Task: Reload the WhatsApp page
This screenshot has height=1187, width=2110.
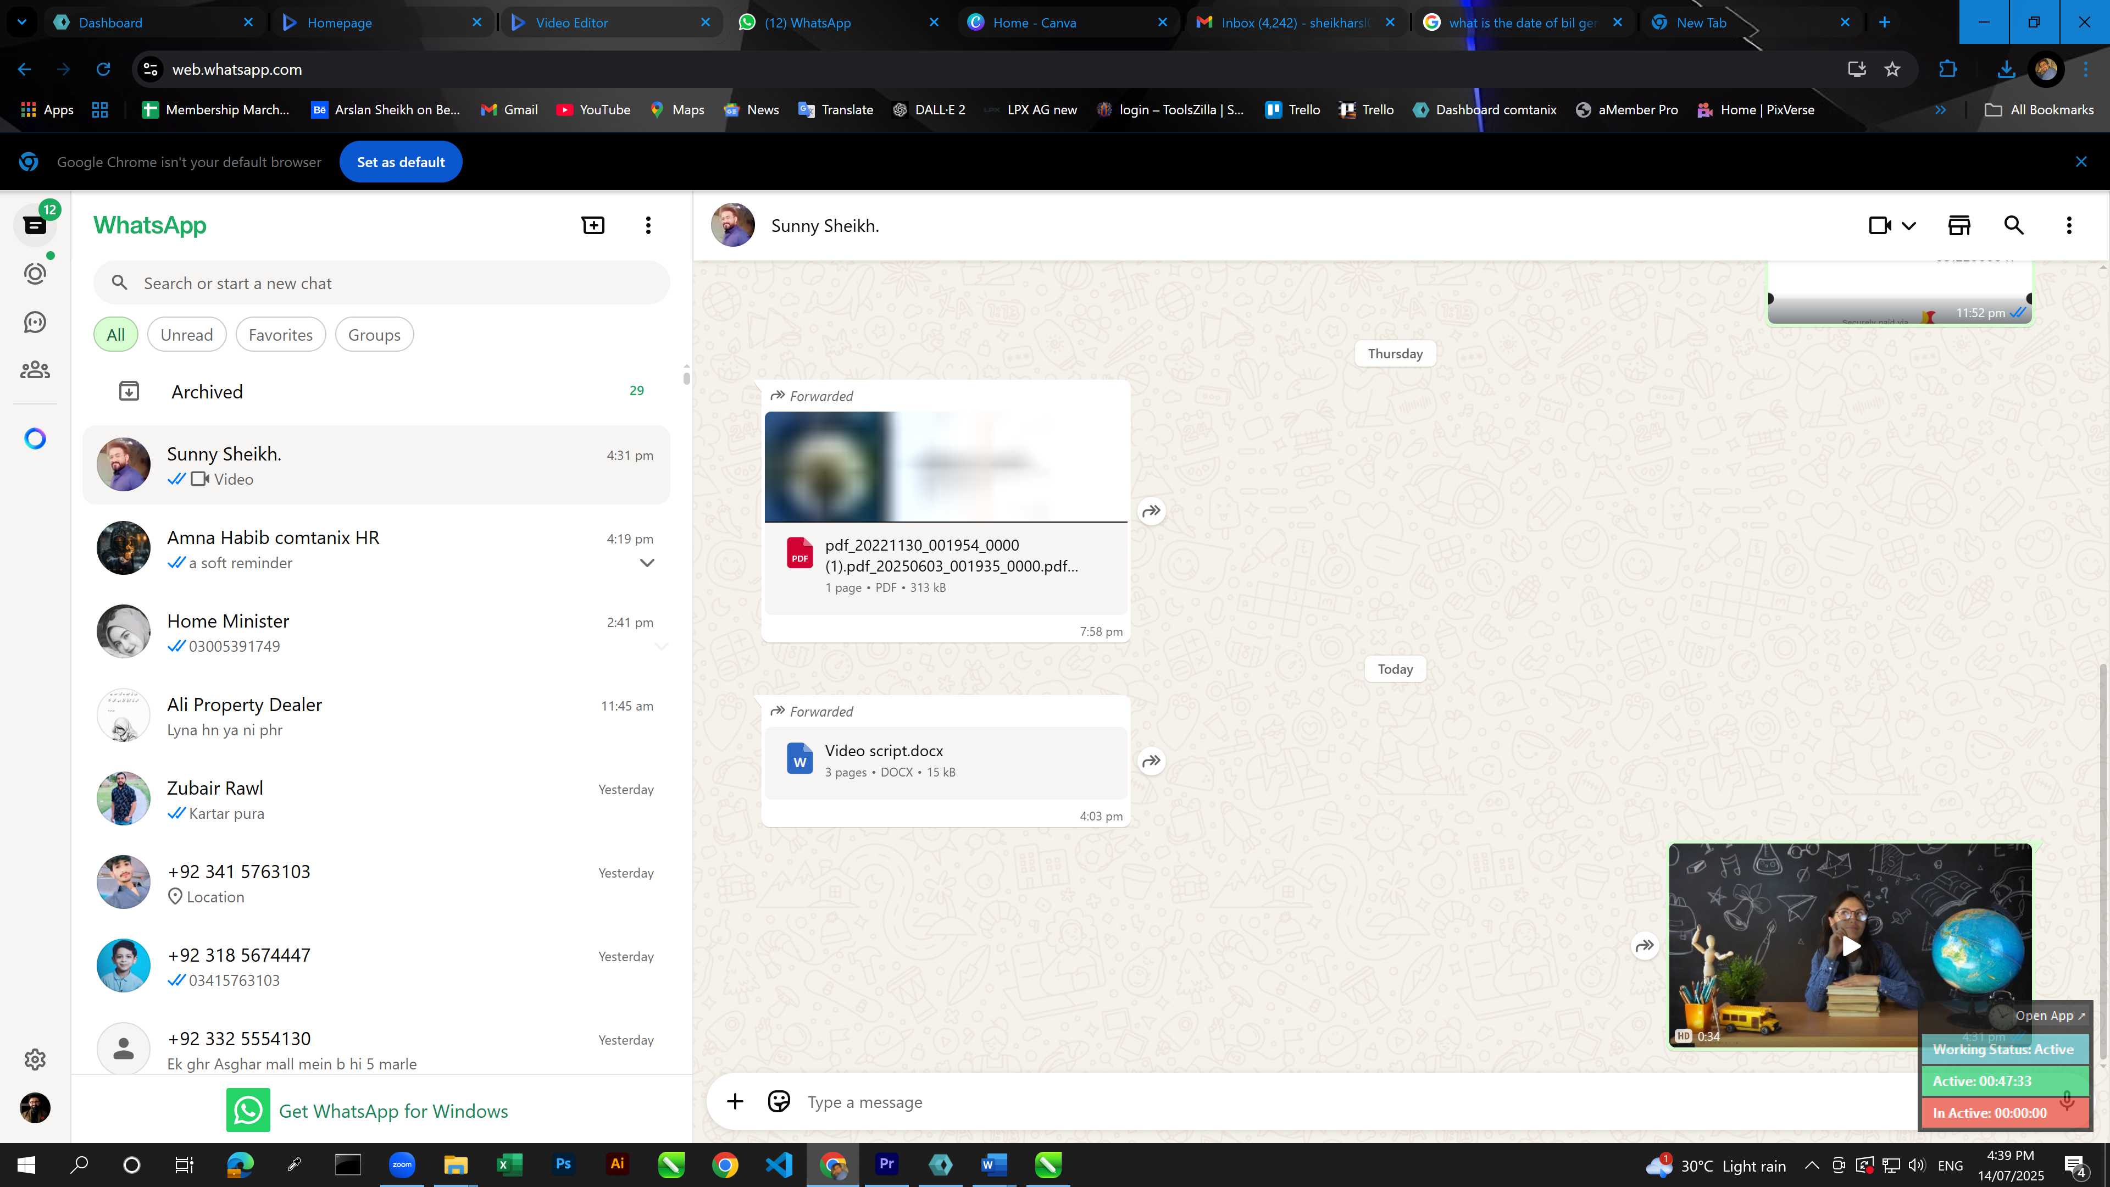Action: click(x=103, y=70)
